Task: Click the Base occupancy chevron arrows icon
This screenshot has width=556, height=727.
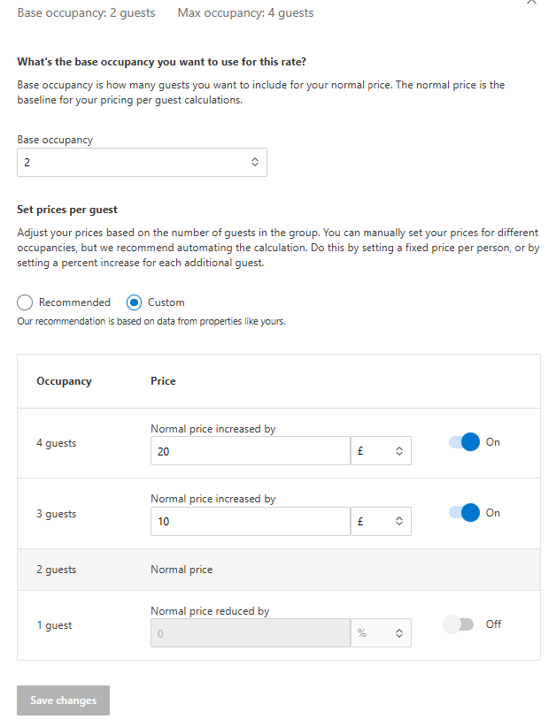Action: (255, 162)
